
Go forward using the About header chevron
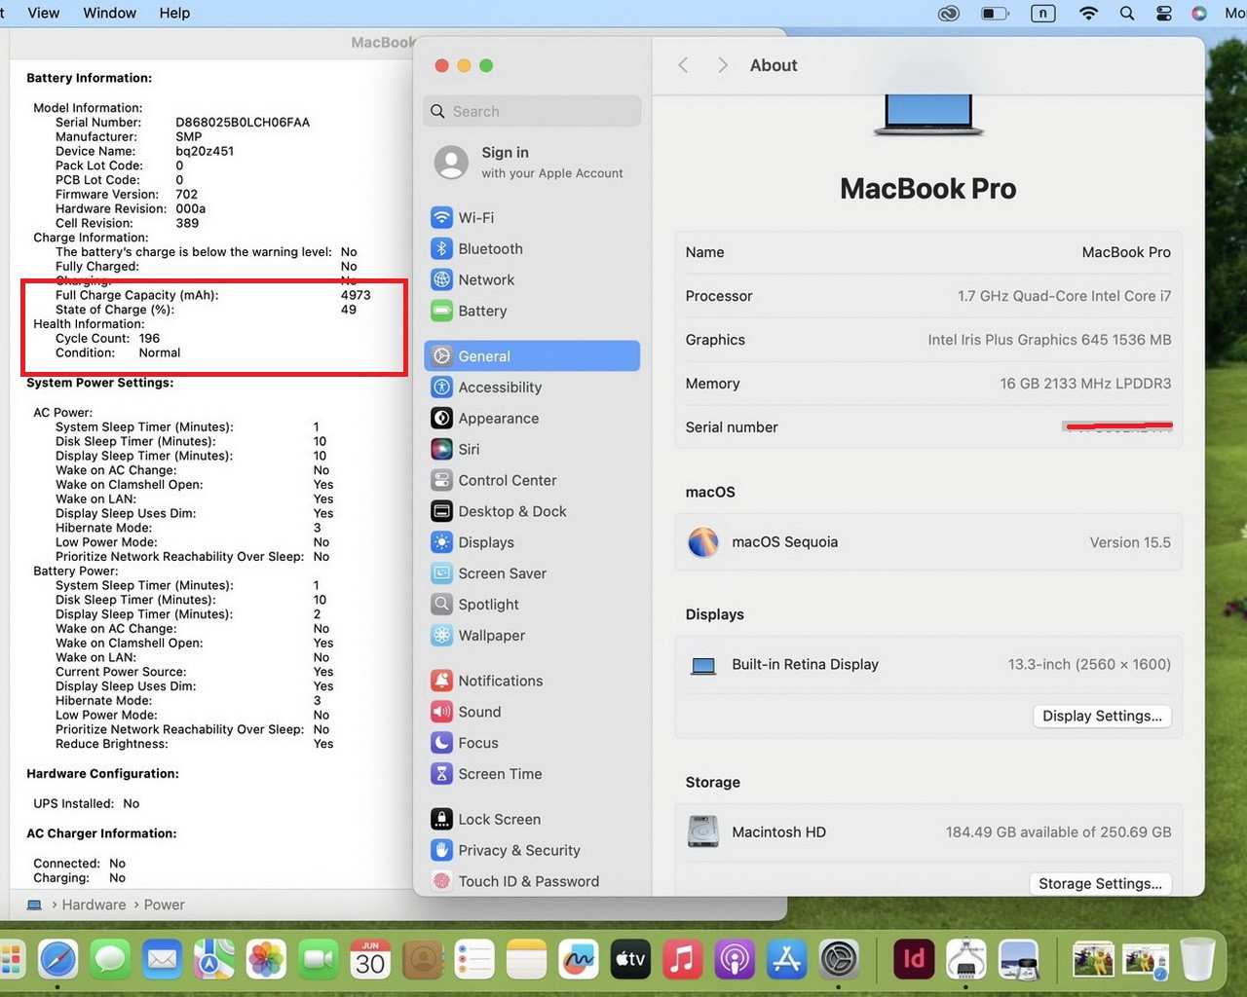(x=722, y=65)
